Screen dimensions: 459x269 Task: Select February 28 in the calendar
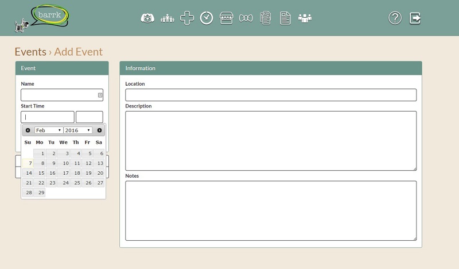click(x=28, y=193)
